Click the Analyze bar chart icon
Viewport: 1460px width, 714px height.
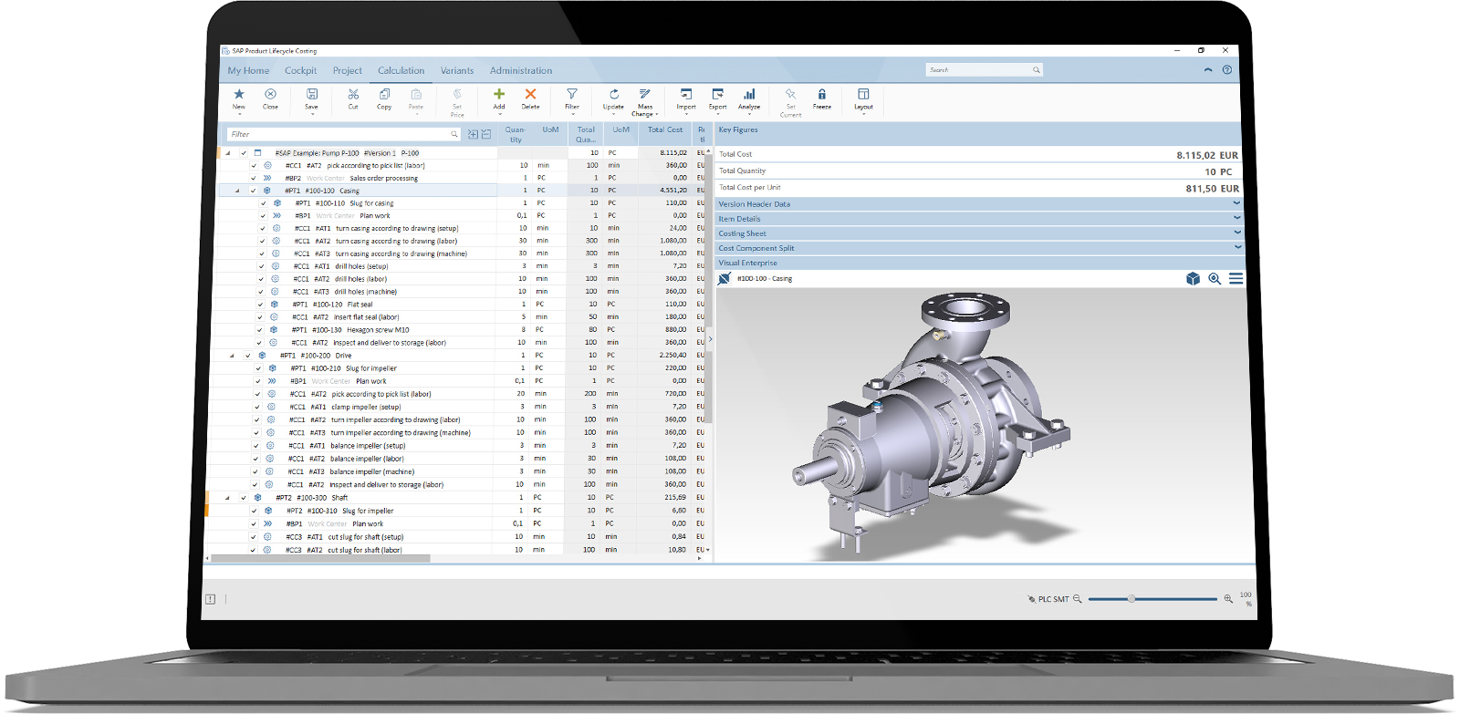coord(749,95)
